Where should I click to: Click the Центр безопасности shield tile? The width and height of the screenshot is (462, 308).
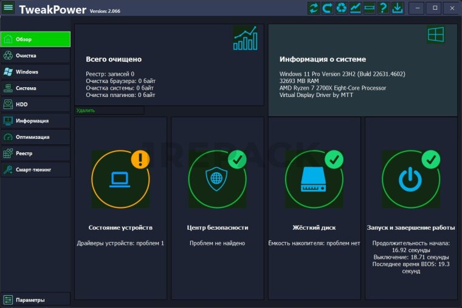(217, 179)
